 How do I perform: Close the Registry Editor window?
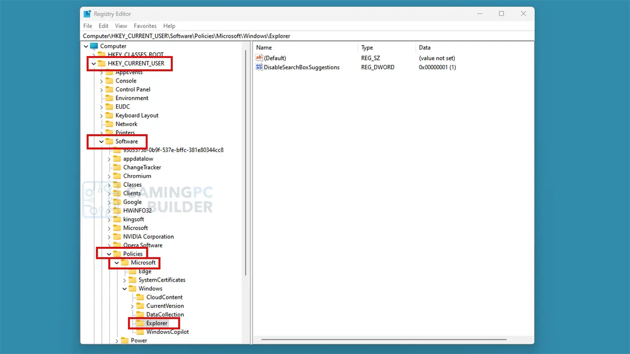pos(524,14)
